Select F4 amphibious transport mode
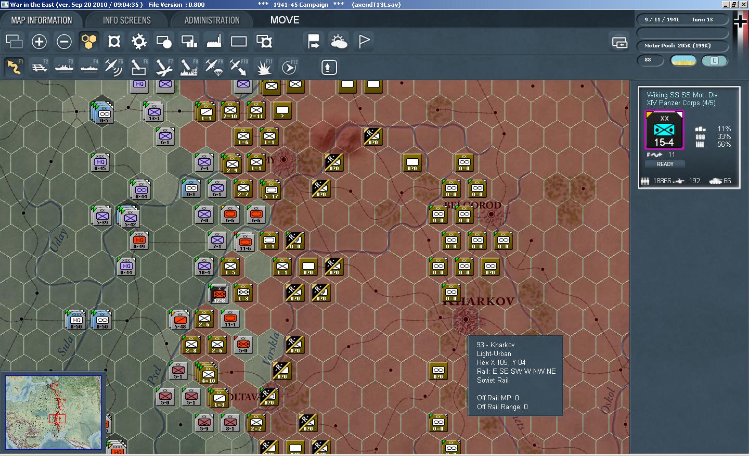Image resolution: width=749 pixels, height=456 pixels. point(89,67)
